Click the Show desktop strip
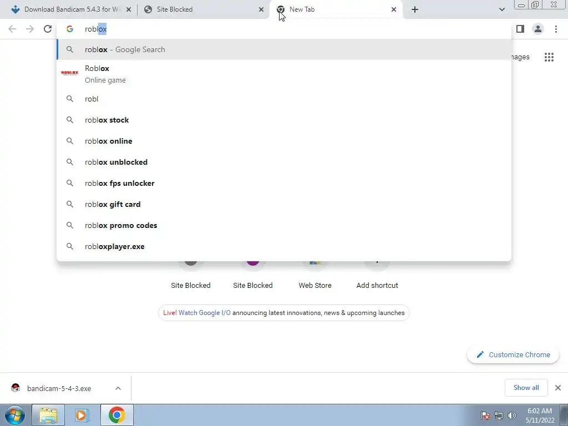 click(x=564, y=415)
